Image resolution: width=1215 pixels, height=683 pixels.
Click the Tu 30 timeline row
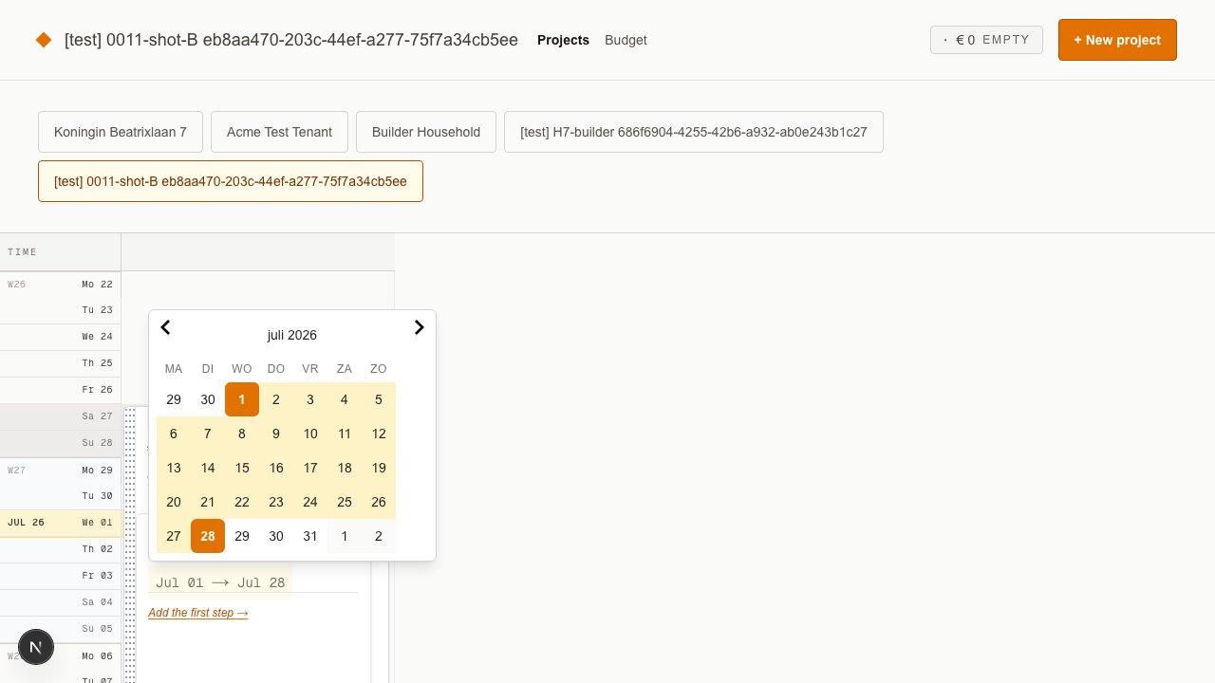[61, 496]
